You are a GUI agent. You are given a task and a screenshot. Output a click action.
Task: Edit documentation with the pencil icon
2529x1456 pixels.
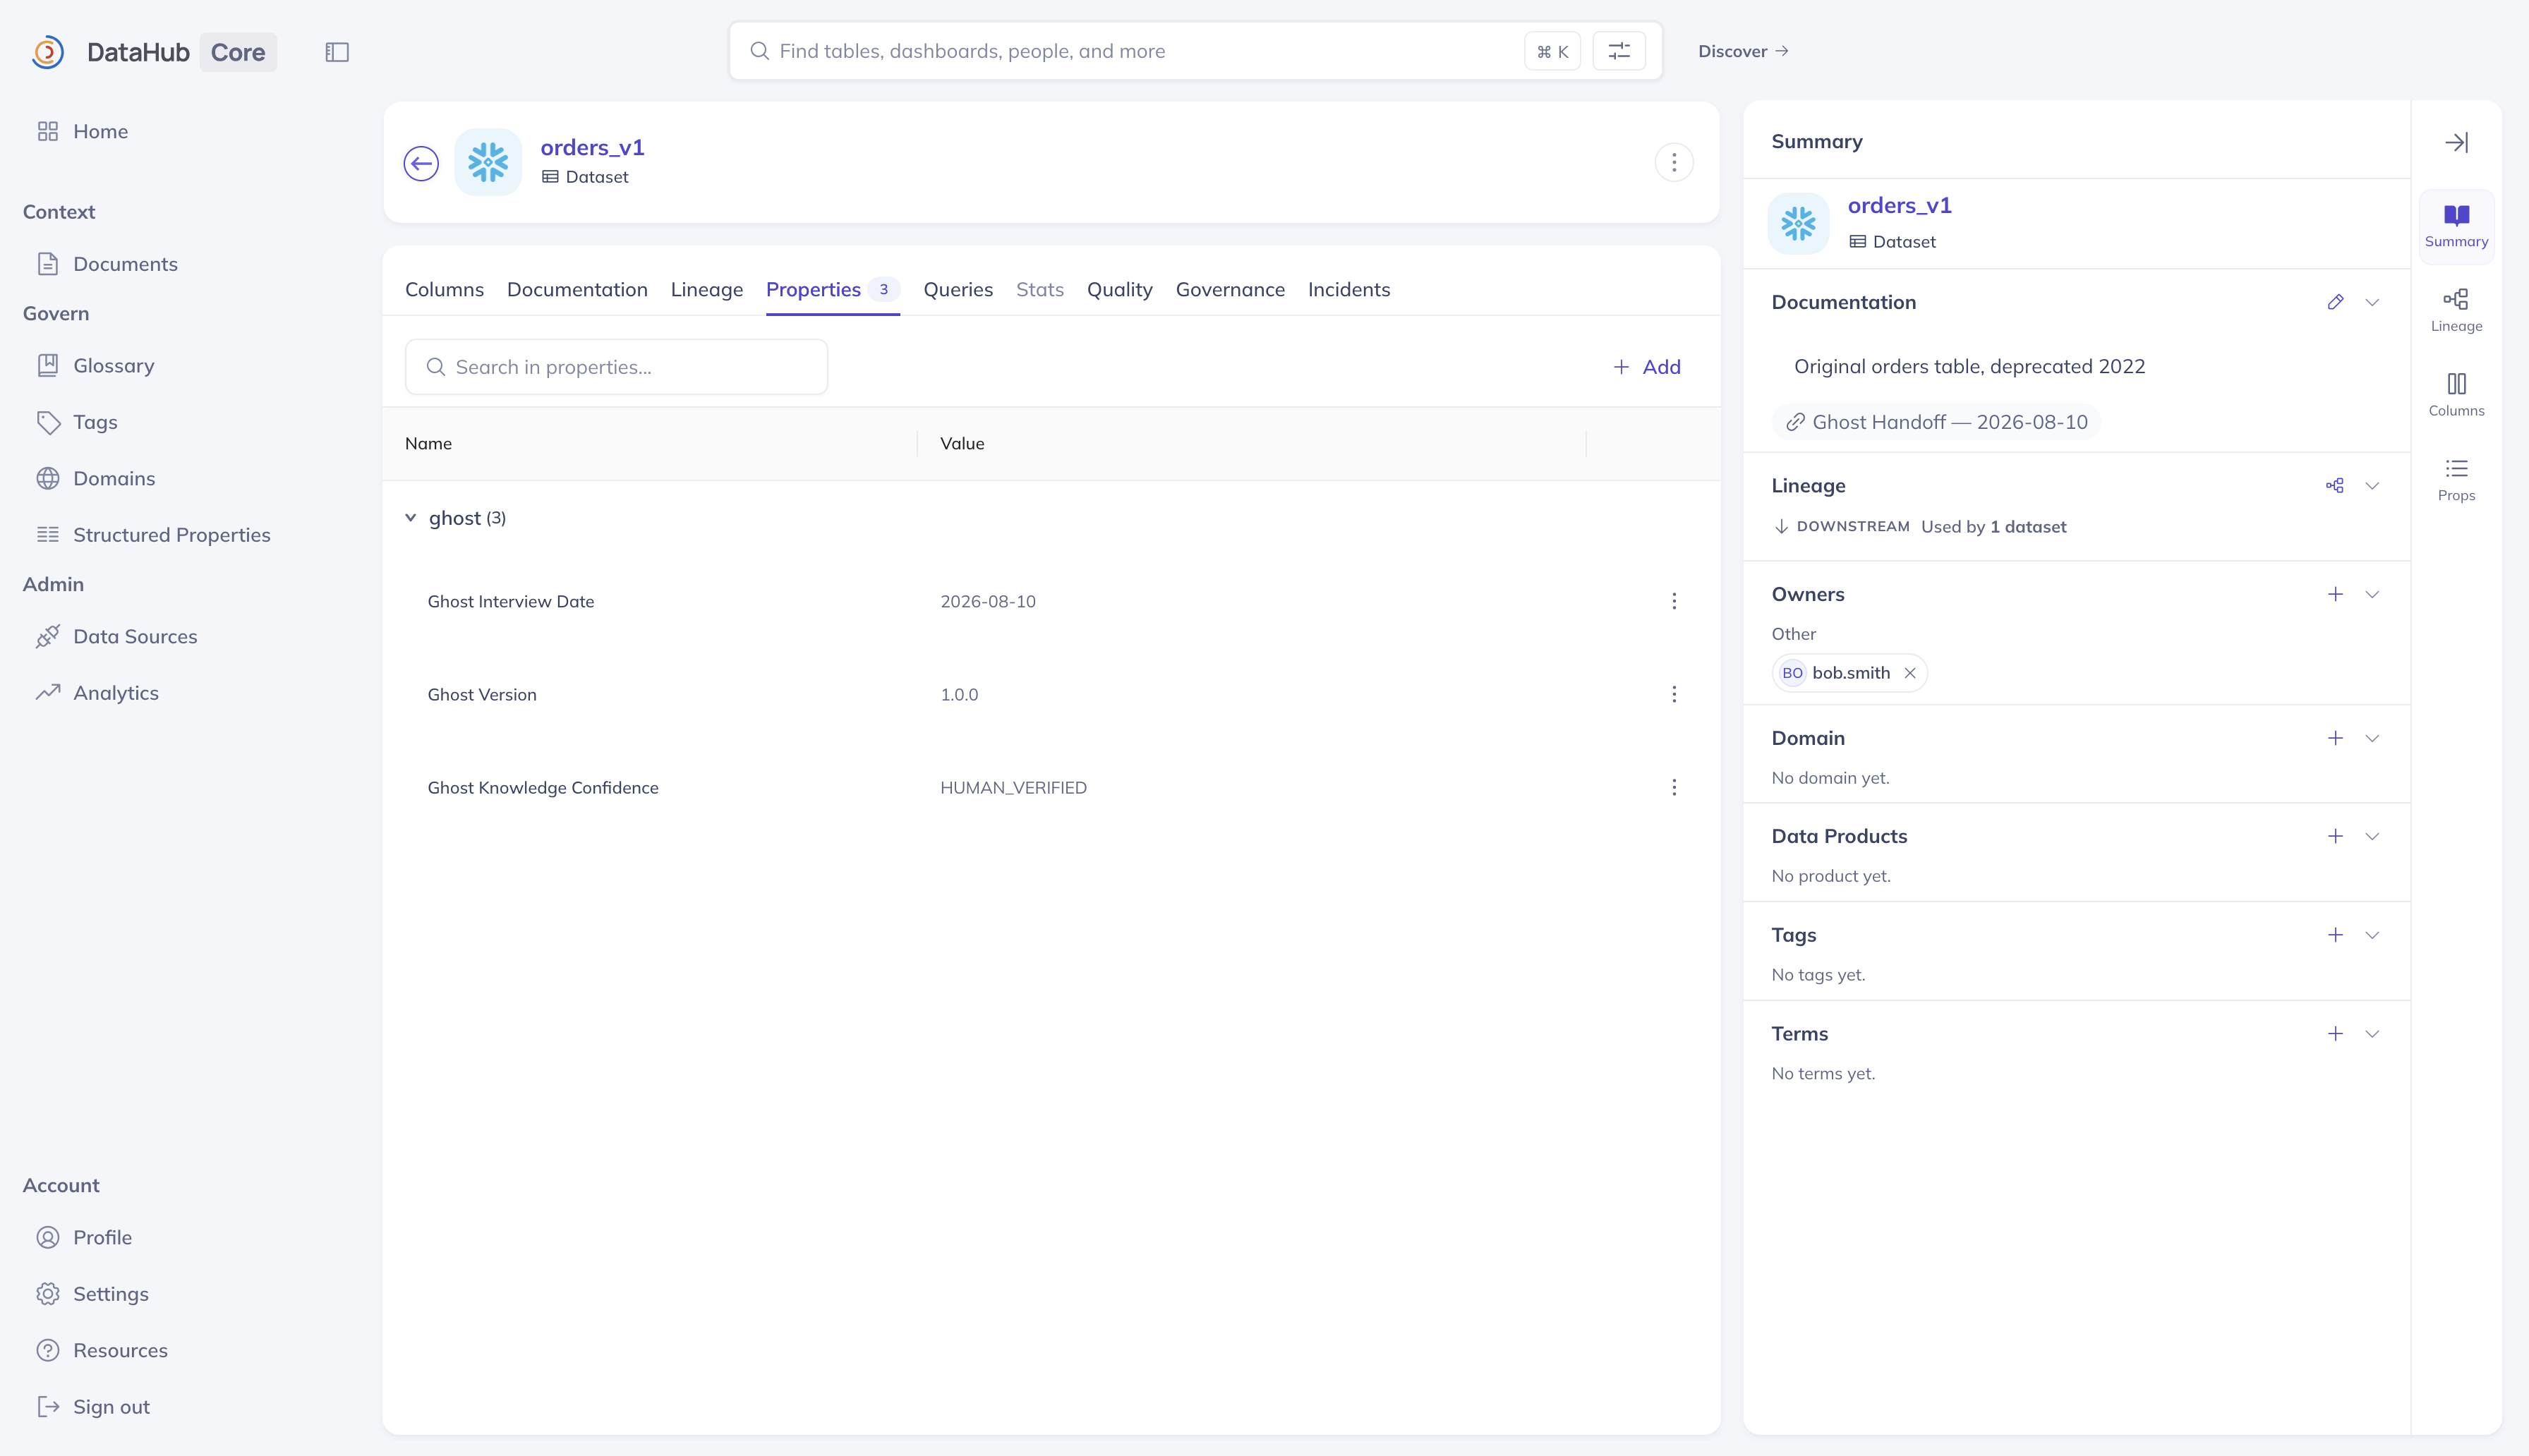(x=2335, y=302)
